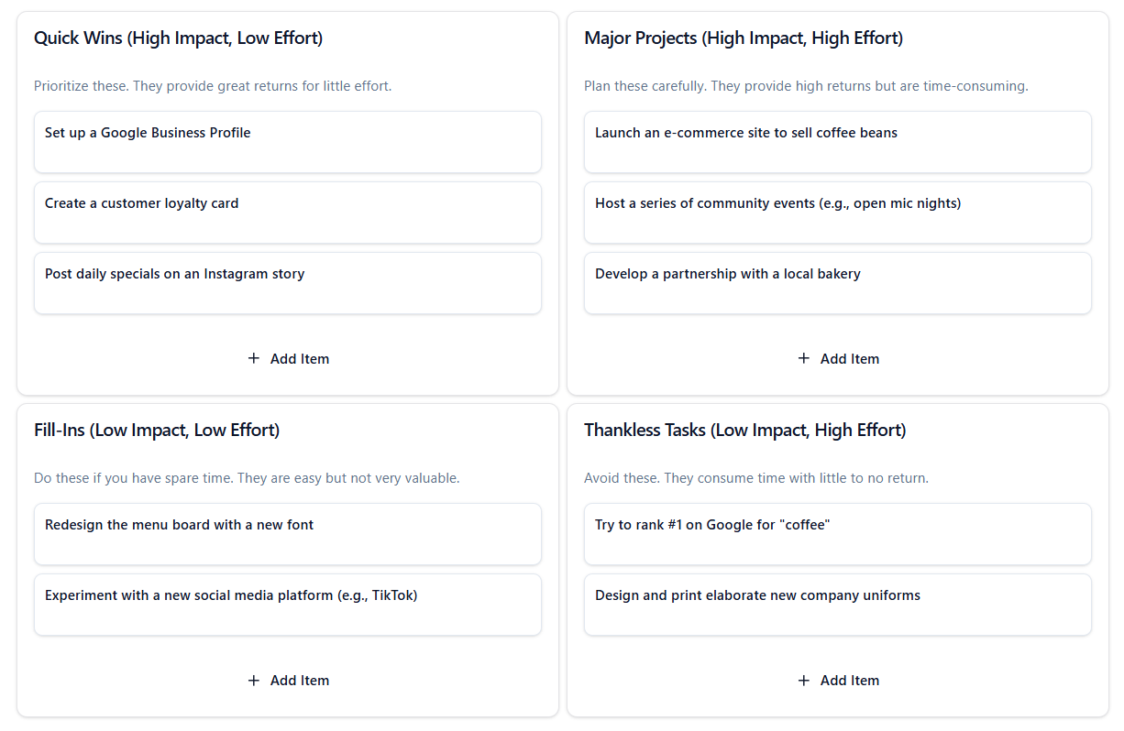Click the plus icon in Fill-Ins
The width and height of the screenshot is (1124, 731).
(x=254, y=680)
